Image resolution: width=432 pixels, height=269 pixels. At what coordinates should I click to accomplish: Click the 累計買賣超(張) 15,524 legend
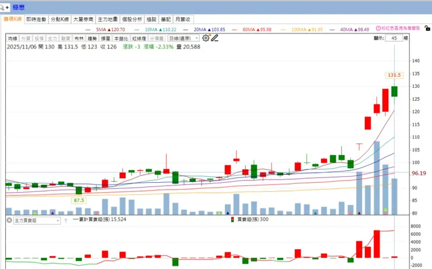point(99,220)
